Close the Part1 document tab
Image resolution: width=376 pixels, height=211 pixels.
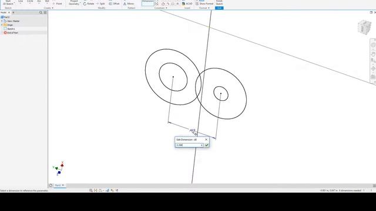(63, 185)
